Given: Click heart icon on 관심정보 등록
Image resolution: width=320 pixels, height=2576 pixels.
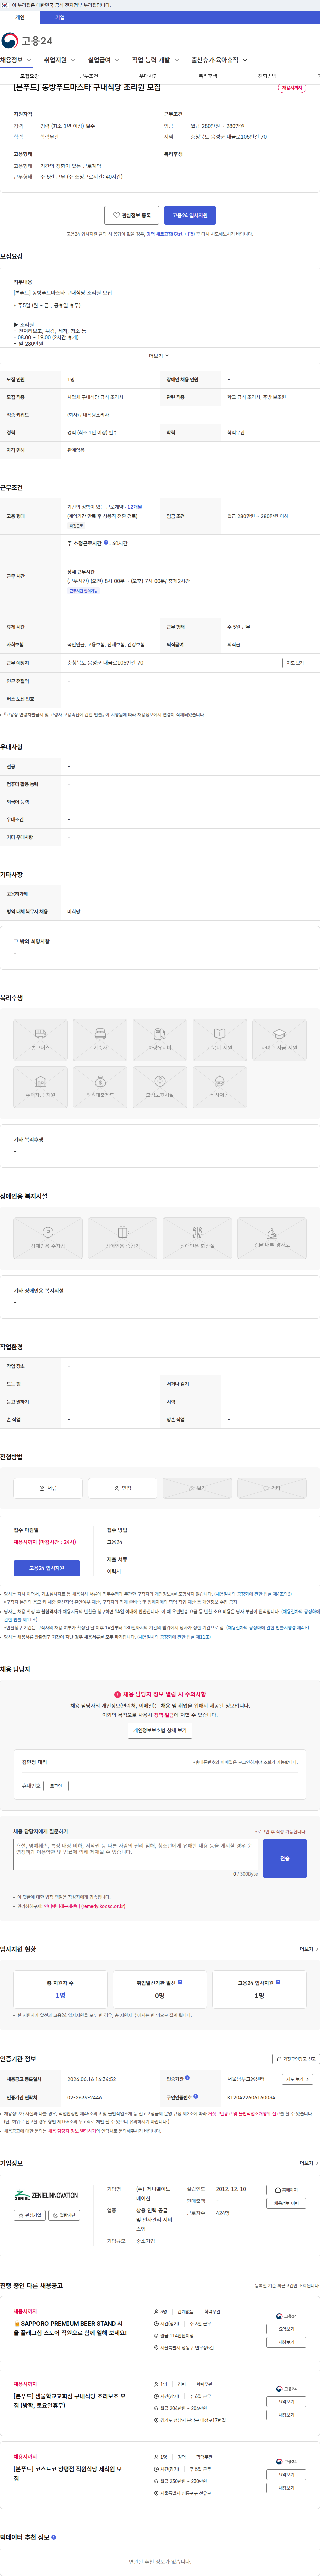Looking at the screenshot, I should pos(116,215).
